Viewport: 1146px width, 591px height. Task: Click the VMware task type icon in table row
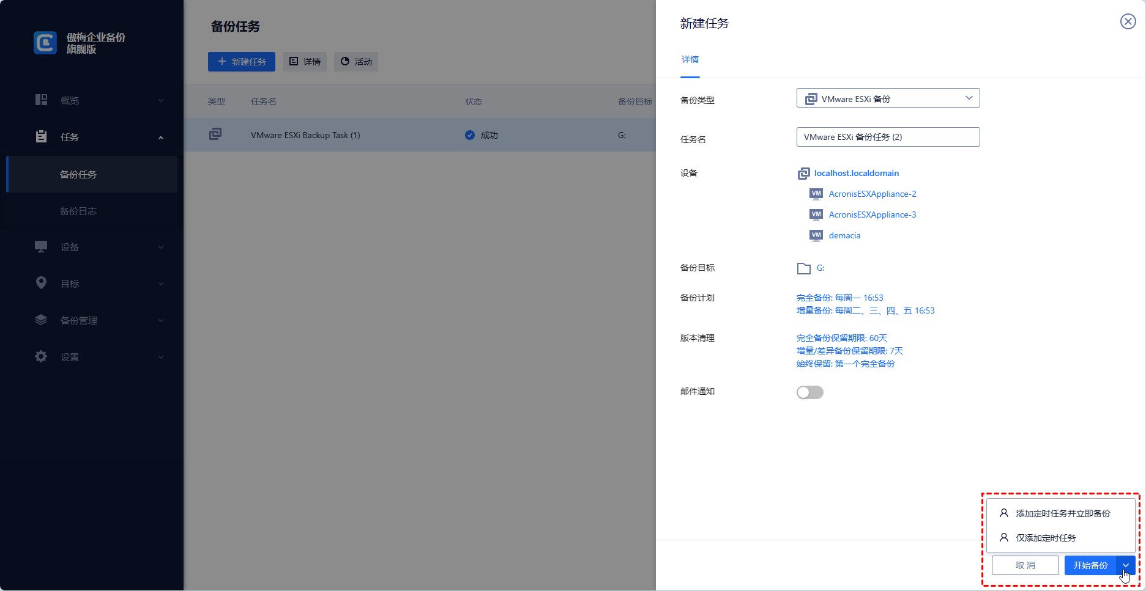click(x=215, y=134)
